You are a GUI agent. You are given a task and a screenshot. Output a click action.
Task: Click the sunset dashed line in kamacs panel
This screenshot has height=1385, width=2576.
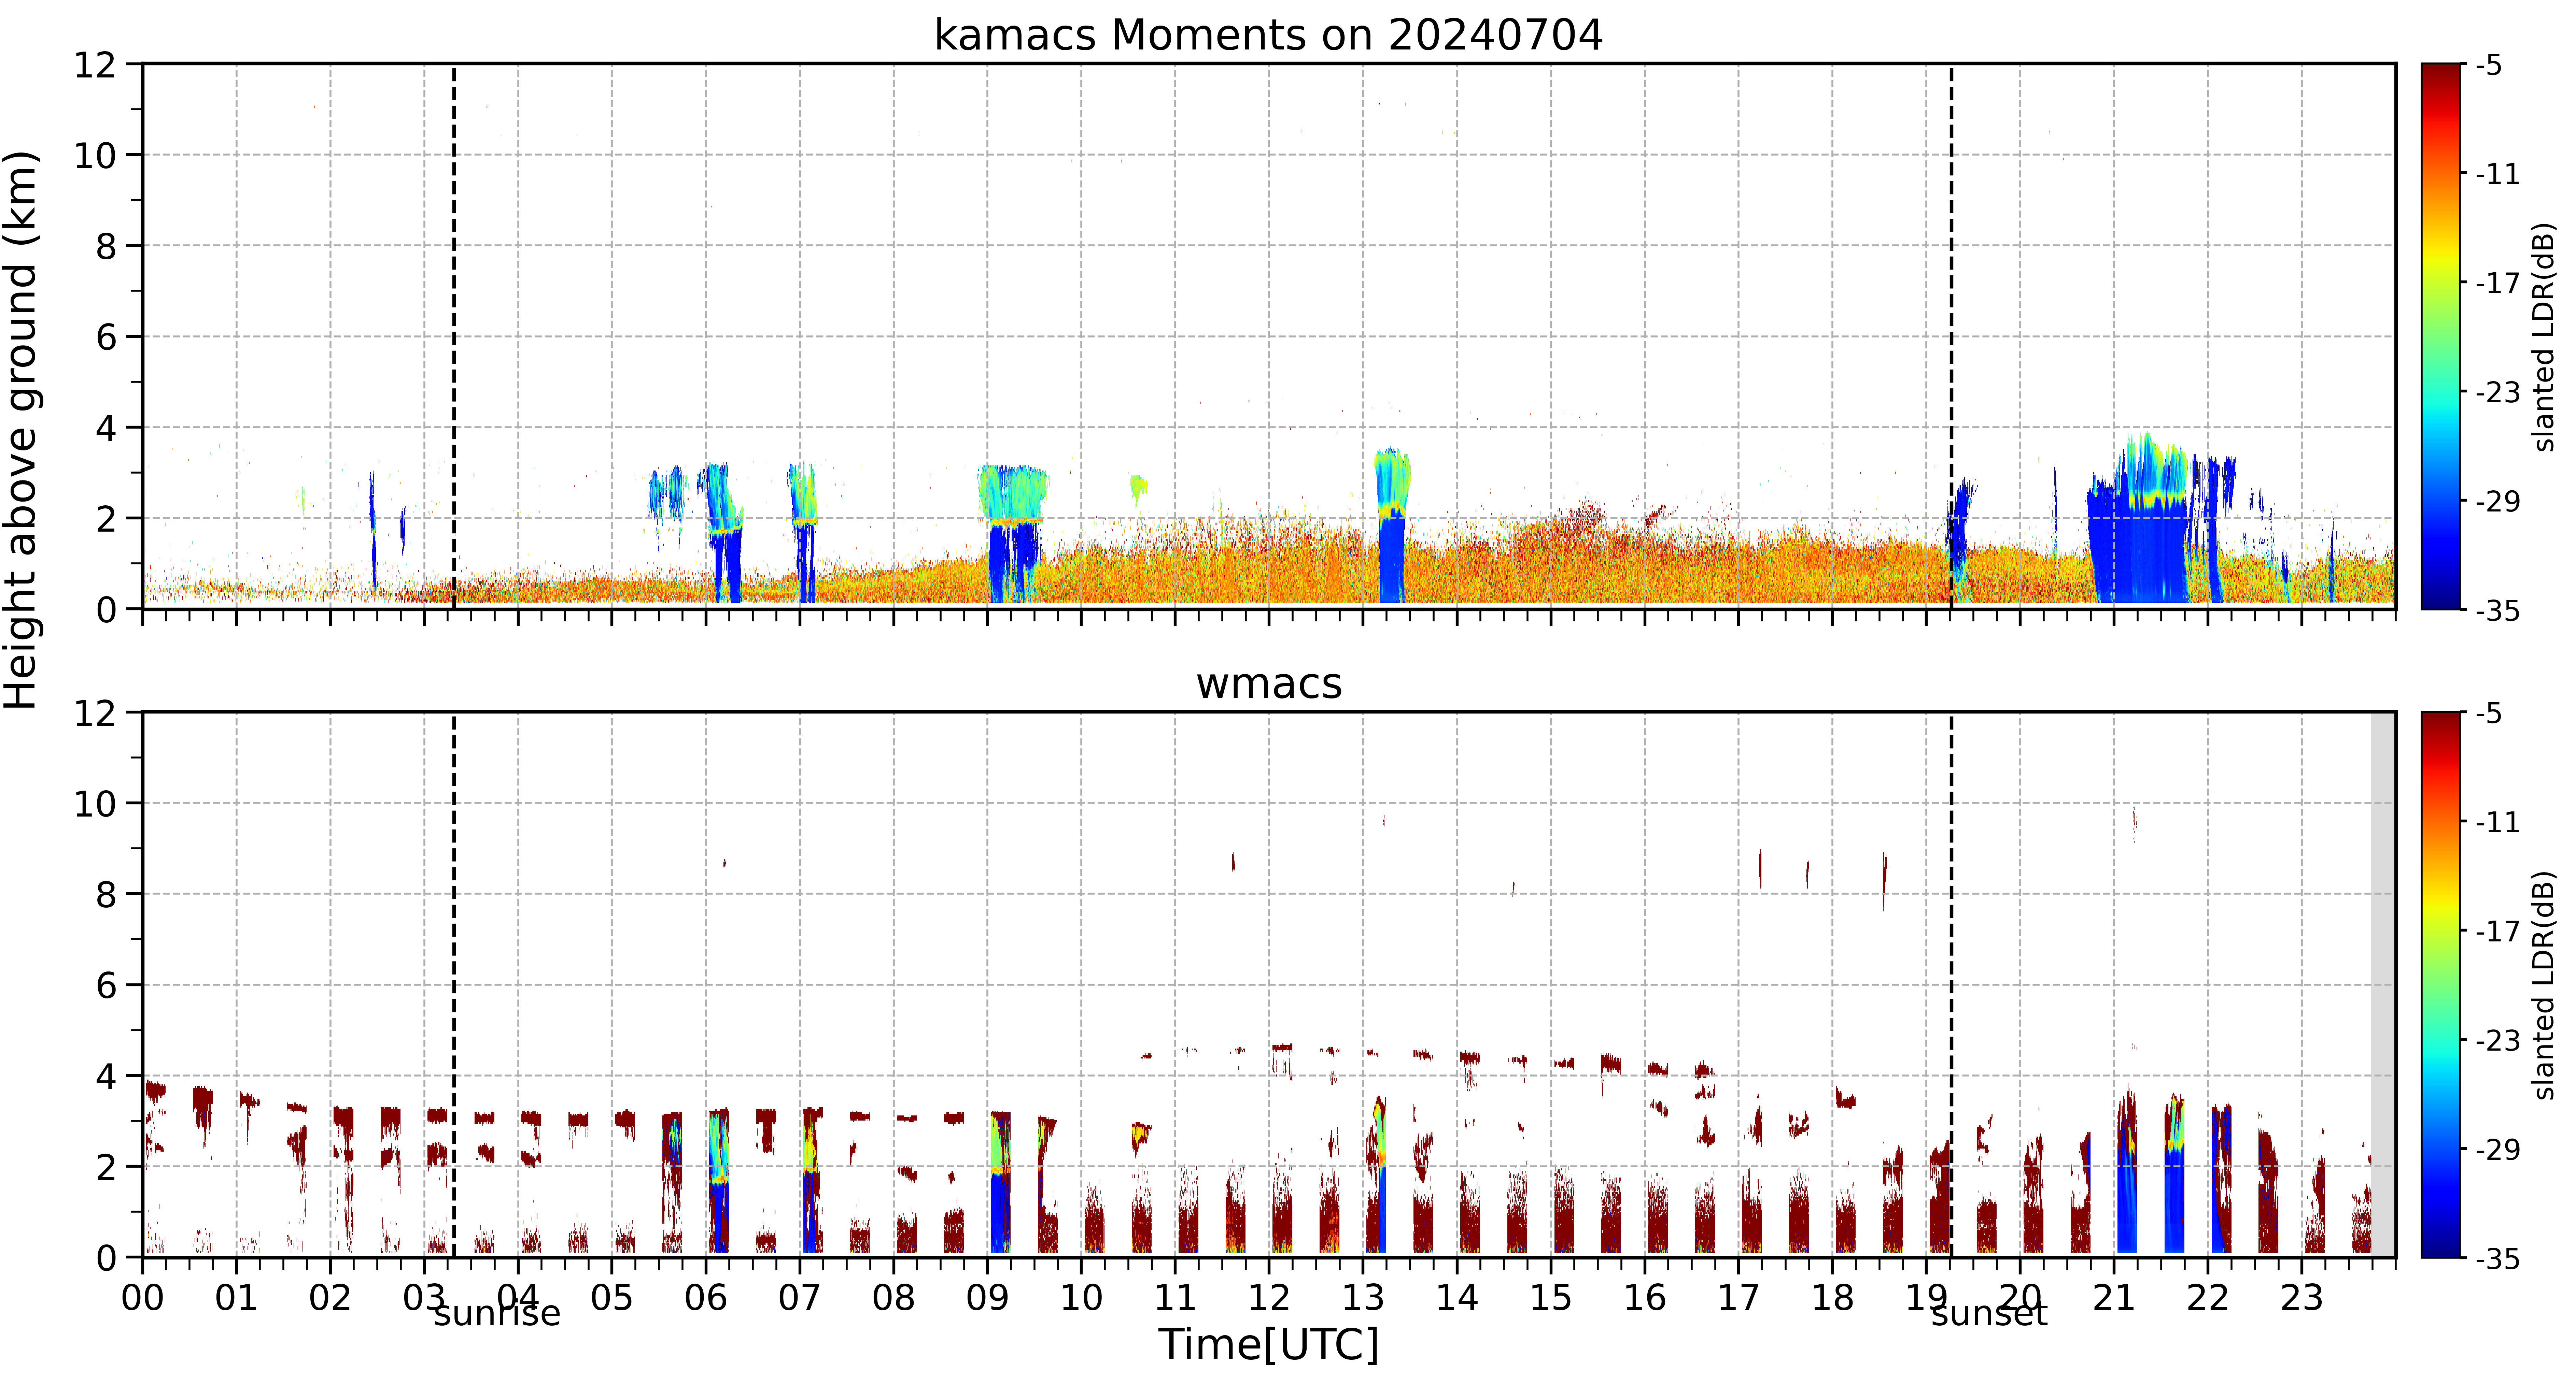(x=1951, y=337)
